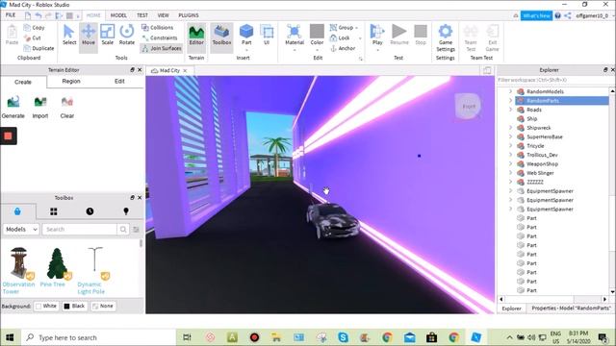This screenshot has height=346, width=616.
Task: Click the What's New button
Action: [x=536, y=15]
